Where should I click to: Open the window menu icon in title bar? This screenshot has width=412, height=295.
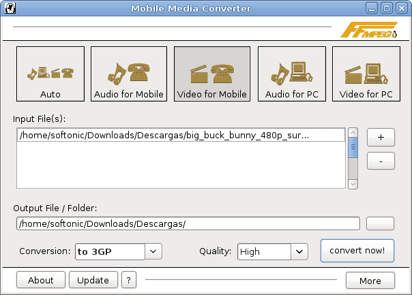[x=10, y=9]
